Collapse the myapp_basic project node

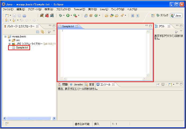(6, 36)
